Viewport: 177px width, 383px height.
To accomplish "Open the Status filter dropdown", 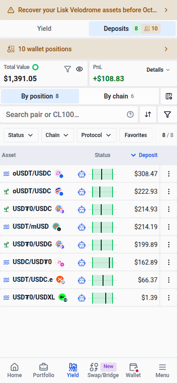I will point(21,135).
